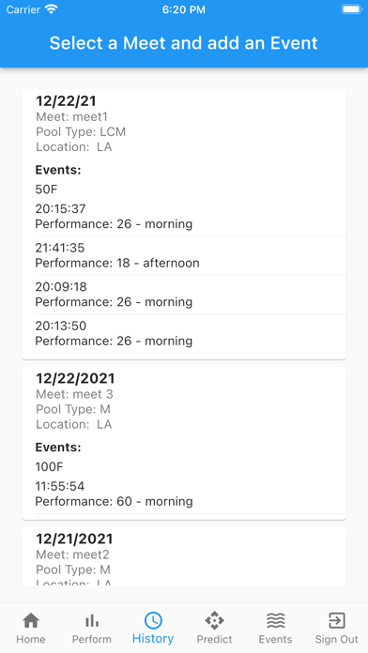Check the Wi-Fi status icon

(x=52, y=9)
